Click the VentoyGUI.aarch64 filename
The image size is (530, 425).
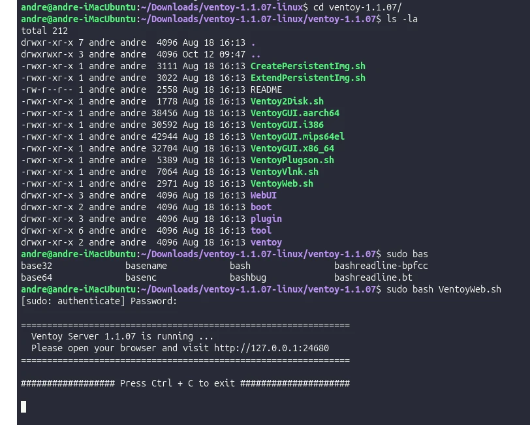click(x=295, y=113)
